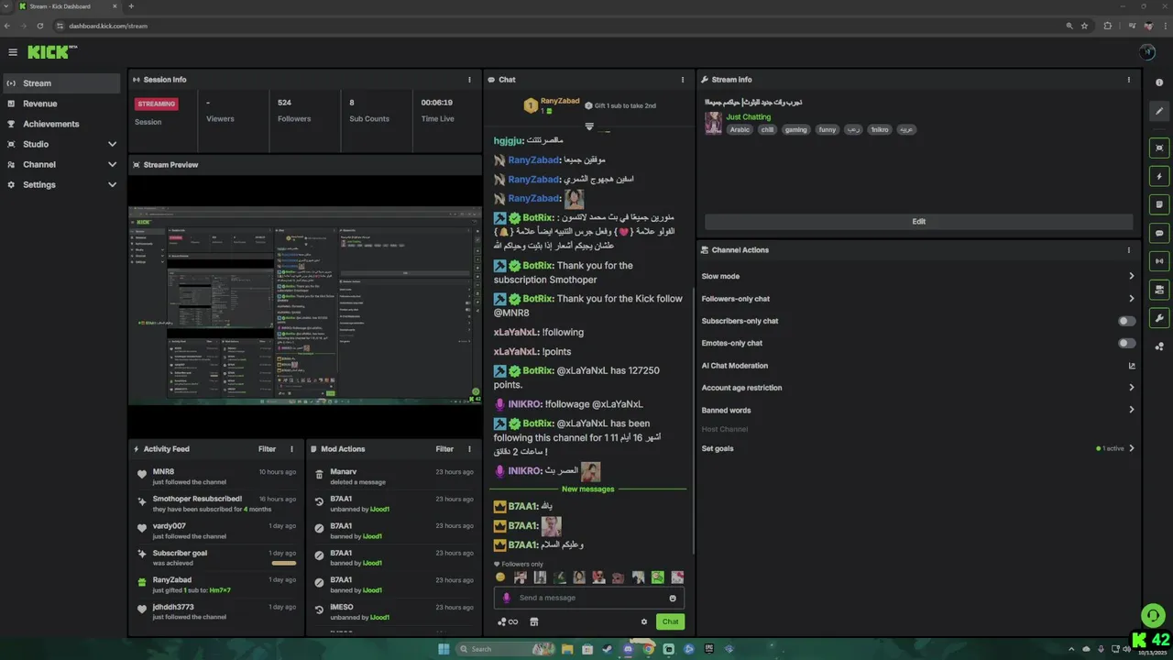1173x660 pixels.
Task: Go to Revenue page
Action: click(x=60, y=104)
